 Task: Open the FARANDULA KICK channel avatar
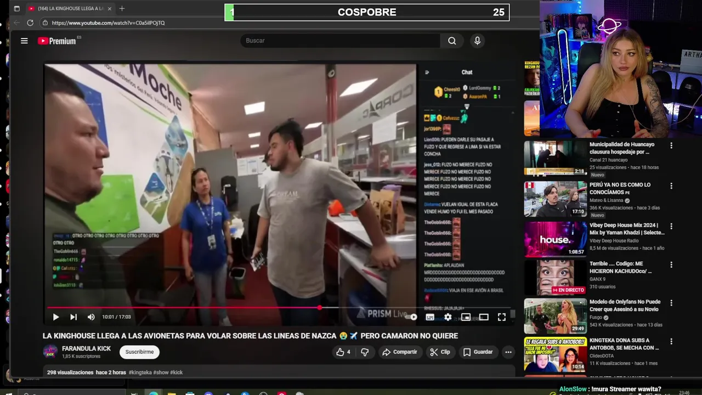(x=50, y=352)
